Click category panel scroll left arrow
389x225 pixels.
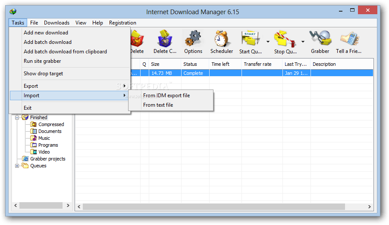pyautogui.click(x=16, y=205)
